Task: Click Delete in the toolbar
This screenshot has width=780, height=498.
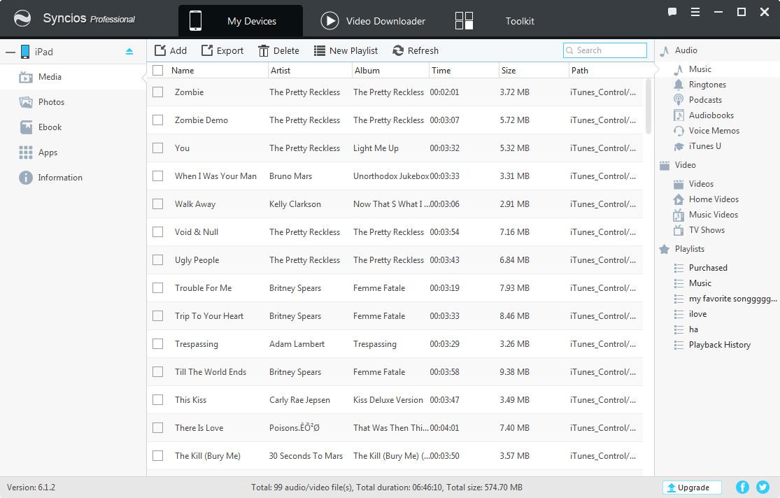Action: [278, 51]
